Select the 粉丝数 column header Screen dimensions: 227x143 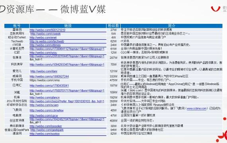(x=113, y=26)
